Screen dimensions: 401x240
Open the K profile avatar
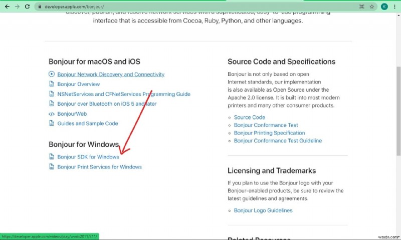pos(384,6)
